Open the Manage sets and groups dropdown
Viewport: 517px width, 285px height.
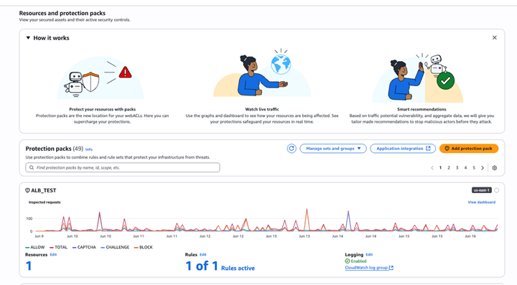333,149
